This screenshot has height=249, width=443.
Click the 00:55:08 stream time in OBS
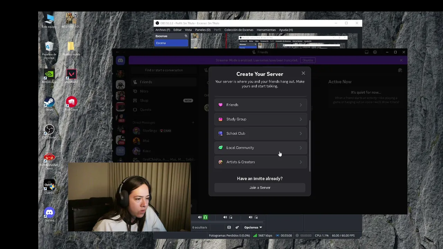pyautogui.click(x=286, y=236)
